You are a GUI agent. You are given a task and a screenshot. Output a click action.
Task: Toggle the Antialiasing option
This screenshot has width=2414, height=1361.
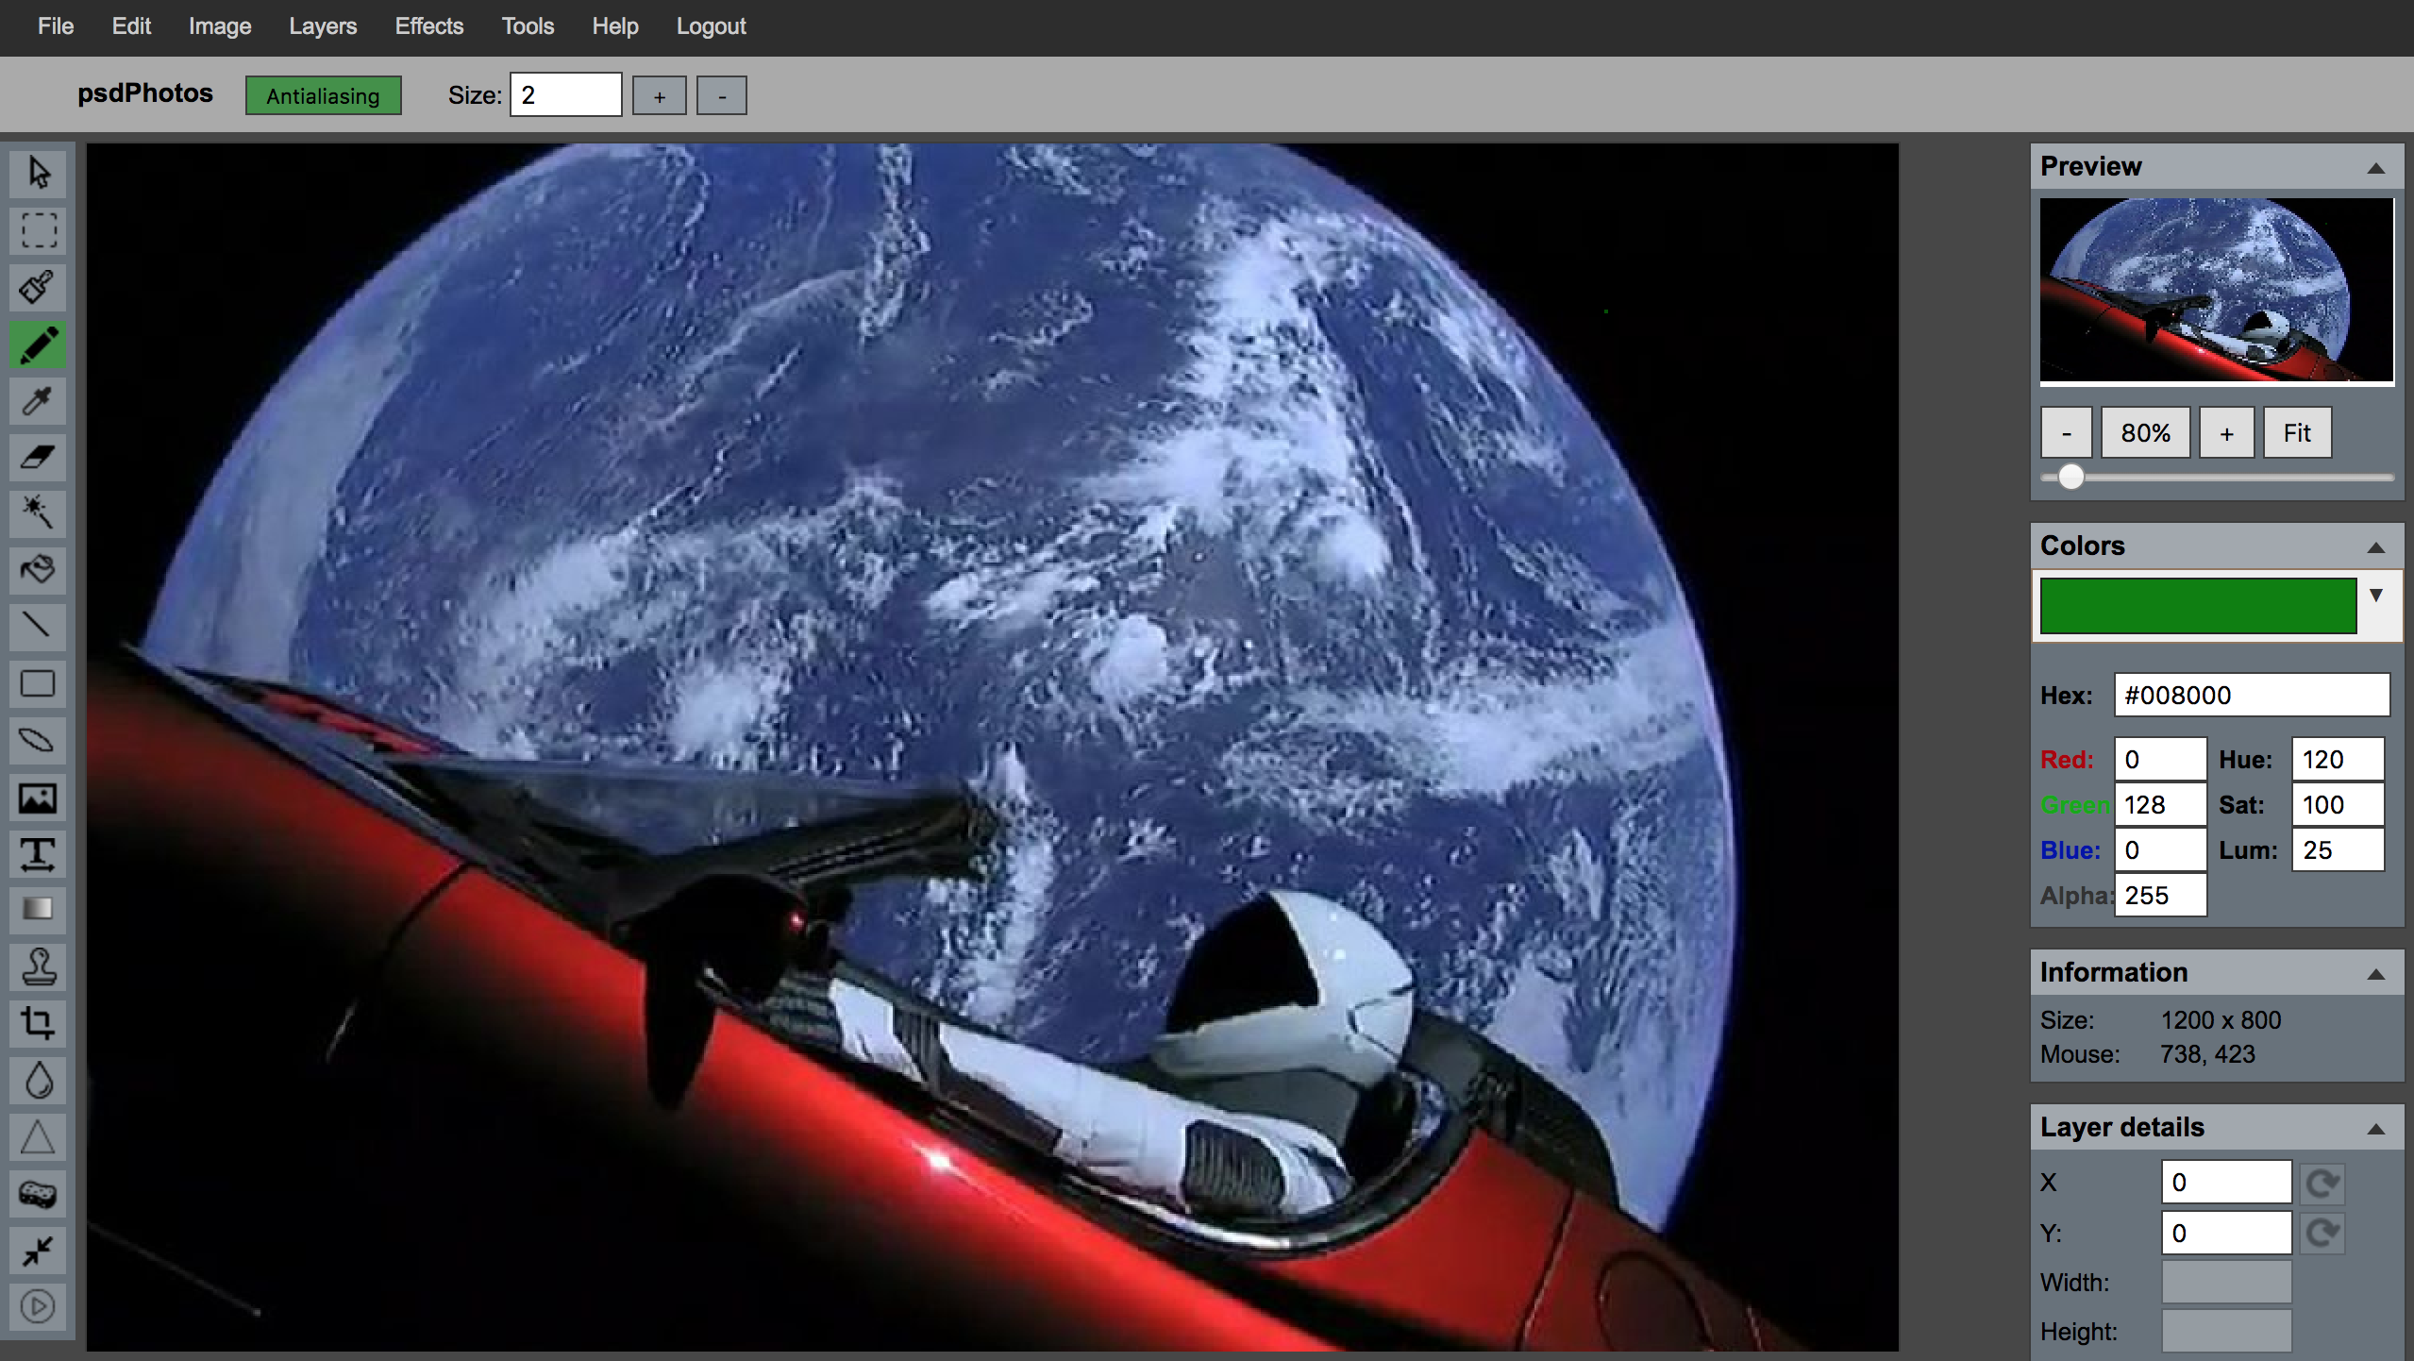pyautogui.click(x=323, y=95)
